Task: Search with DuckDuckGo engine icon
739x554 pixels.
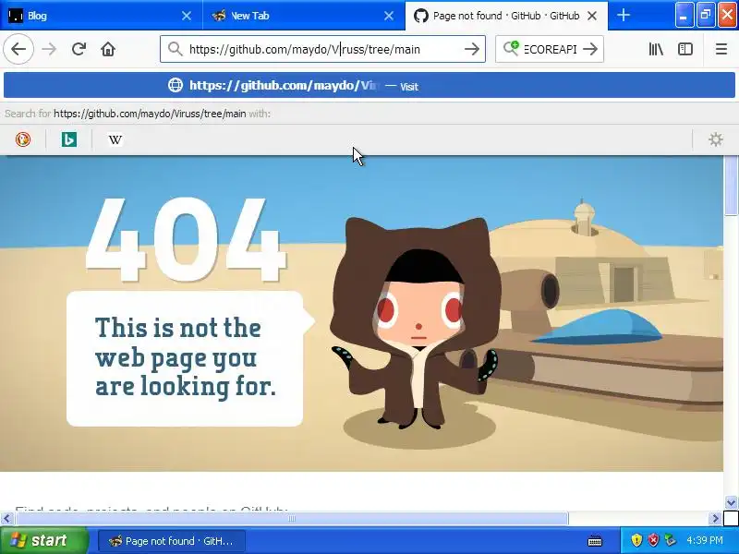Action: [23, 139]
